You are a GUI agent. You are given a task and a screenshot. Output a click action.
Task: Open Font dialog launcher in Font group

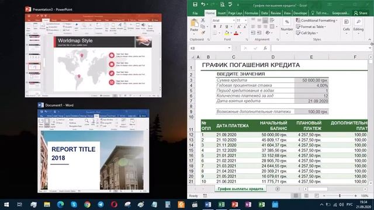pyautogui.click(x=247, y=40)
